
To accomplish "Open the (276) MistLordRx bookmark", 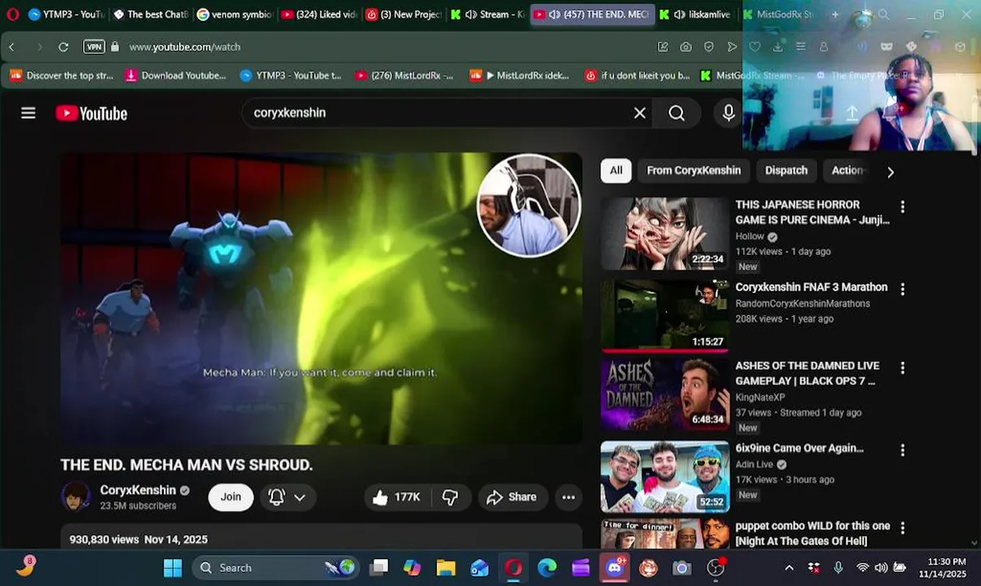I will (404, 76).
